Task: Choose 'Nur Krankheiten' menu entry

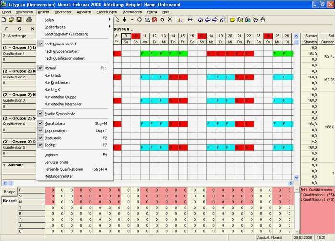Action: (75, 82)
